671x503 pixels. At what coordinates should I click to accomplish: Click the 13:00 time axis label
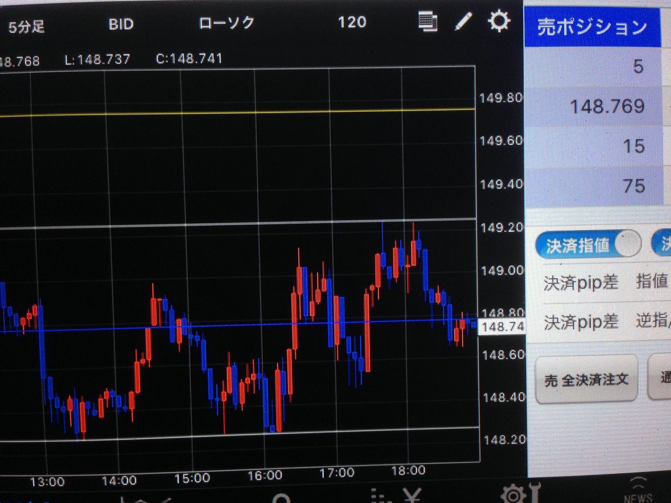48,481
